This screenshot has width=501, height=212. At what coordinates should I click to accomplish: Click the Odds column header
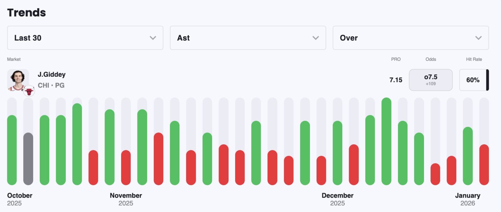(431, 59)
